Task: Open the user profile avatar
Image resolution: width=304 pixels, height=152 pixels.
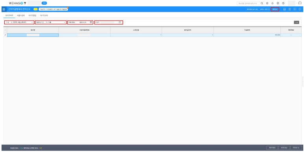Action: pos(300,3)
